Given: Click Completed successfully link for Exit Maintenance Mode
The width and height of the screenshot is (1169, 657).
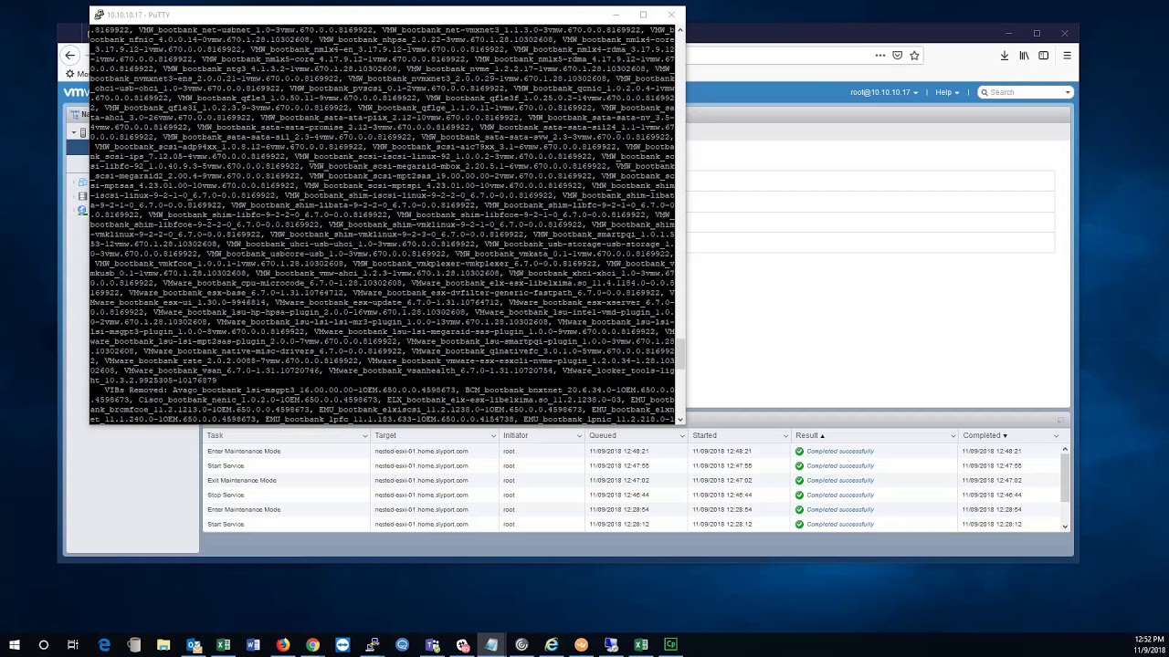Looking at the screenshot, I should tap(840, 480).
